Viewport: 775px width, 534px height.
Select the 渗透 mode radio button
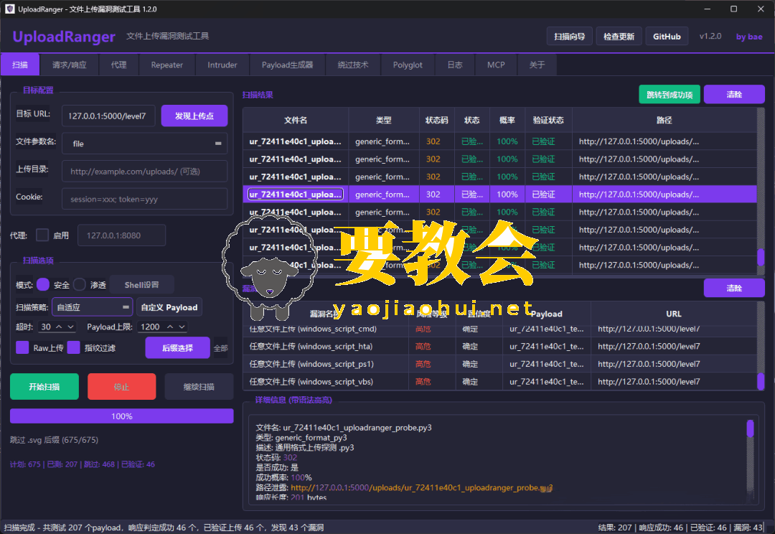click(80, 284)
